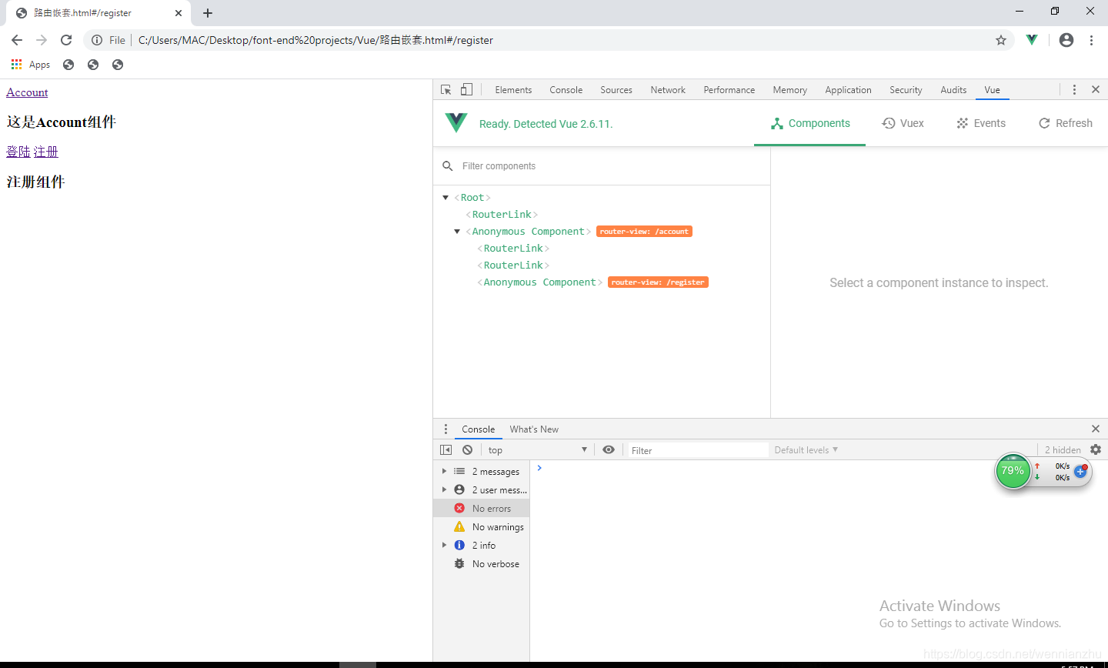Open the Chrome profile avatar menu

pyautogui.click(x=1066, y=40)
